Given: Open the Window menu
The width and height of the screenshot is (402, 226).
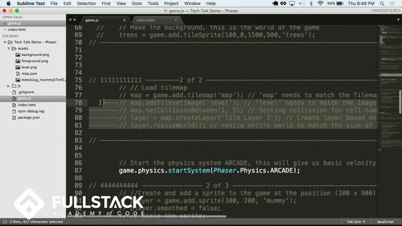Looking at the screenshot, I should click(x=192, y=3).
